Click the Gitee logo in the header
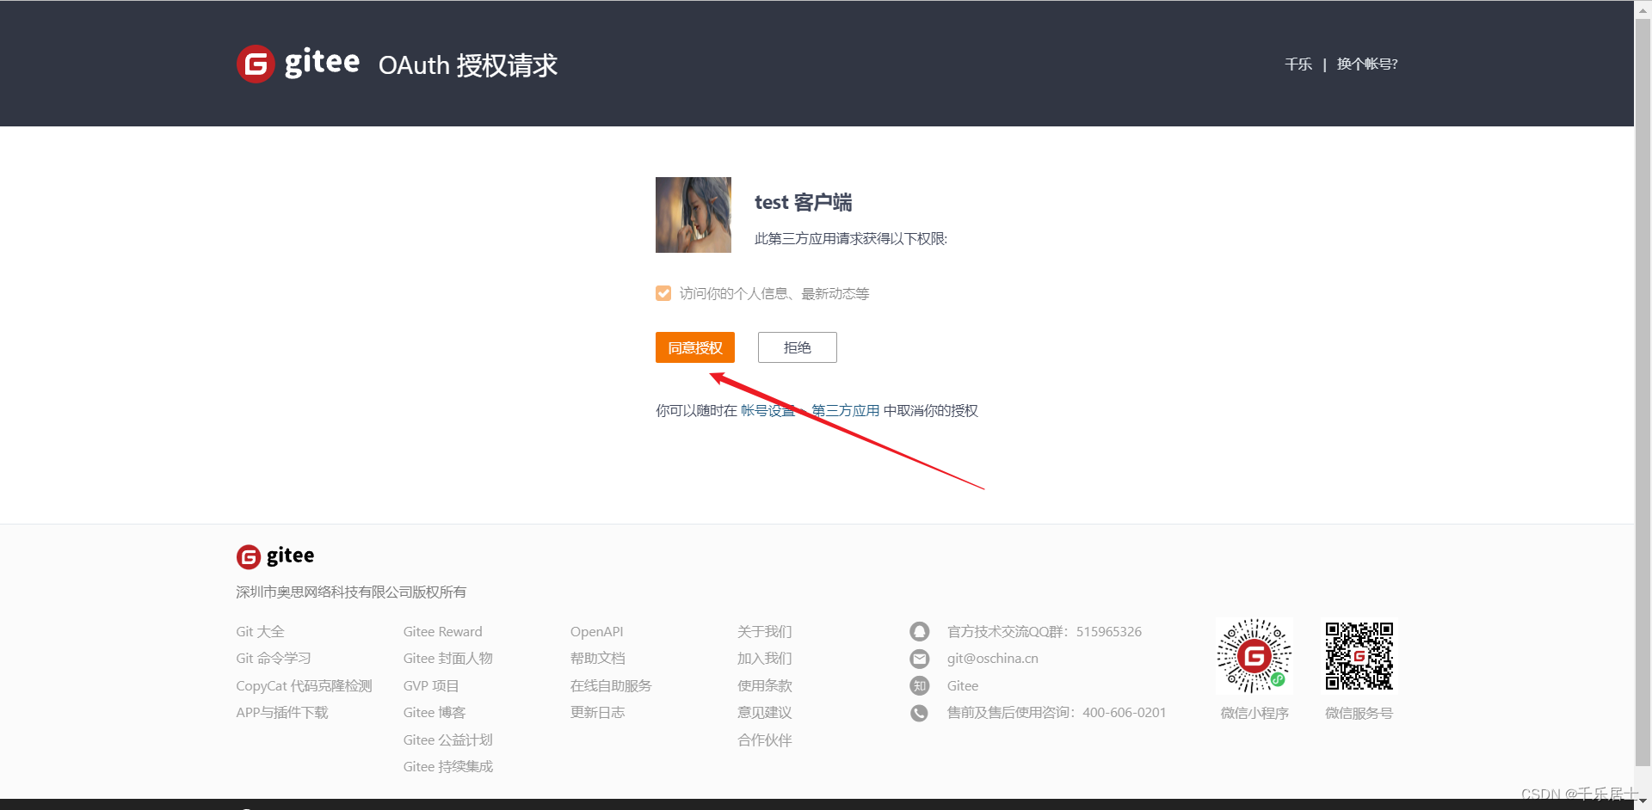This screenshot has height=810, width=1652. point(298,63)
